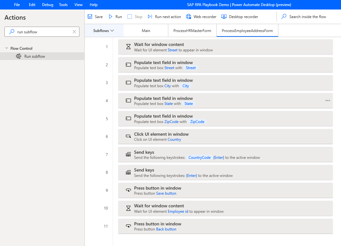
Task: Click the Web recorder globe icon
Action: point(189,16)
